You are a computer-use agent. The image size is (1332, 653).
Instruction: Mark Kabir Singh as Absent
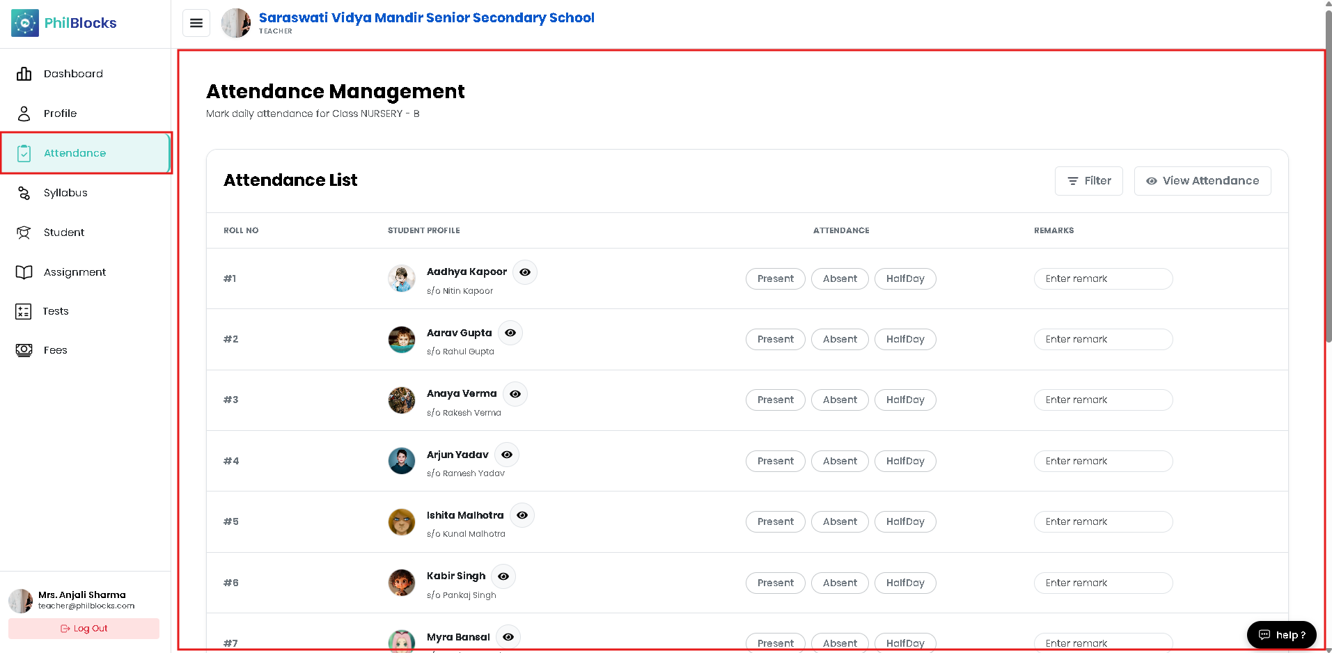click(840, 583)
